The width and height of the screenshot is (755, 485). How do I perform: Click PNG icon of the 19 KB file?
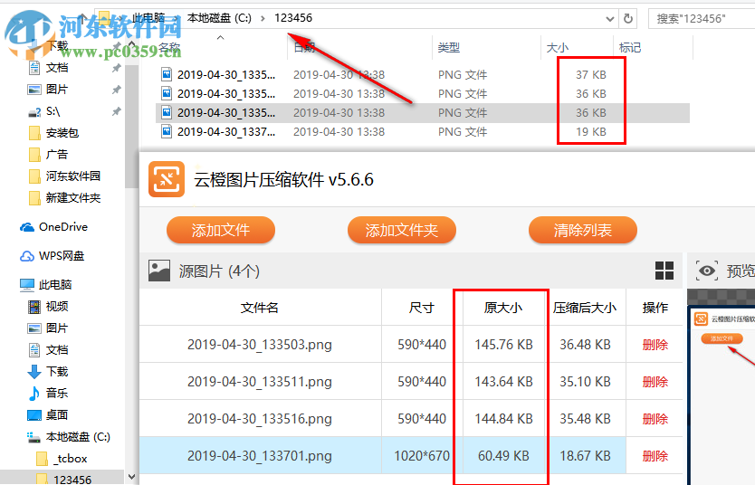tap(167, 131)
